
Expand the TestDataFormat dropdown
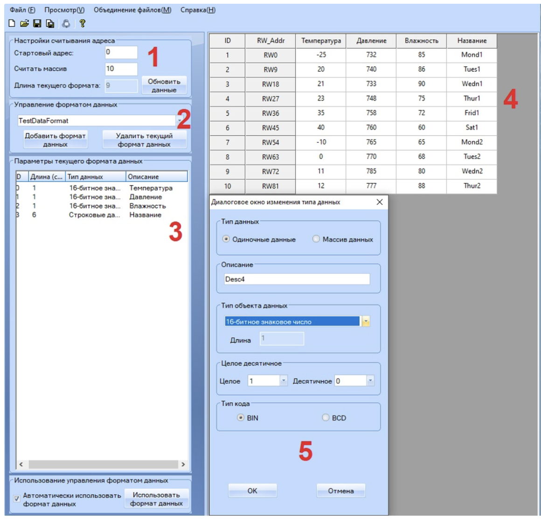[180, 120]
